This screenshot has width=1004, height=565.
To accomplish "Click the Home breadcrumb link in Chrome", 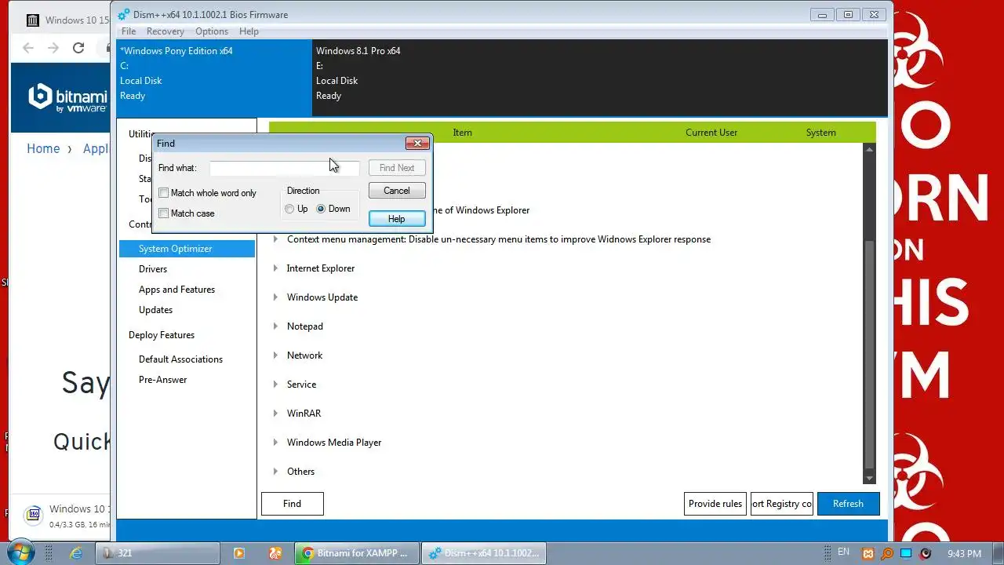I will [x=43, y=149].
